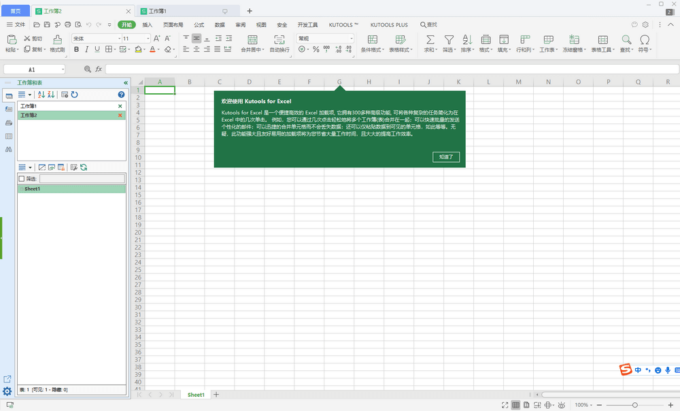The height and width of the screenshot is (411, 680).
Task: Click the Freeze Panes (冻结窗格) icon
Action: (575, 39)
